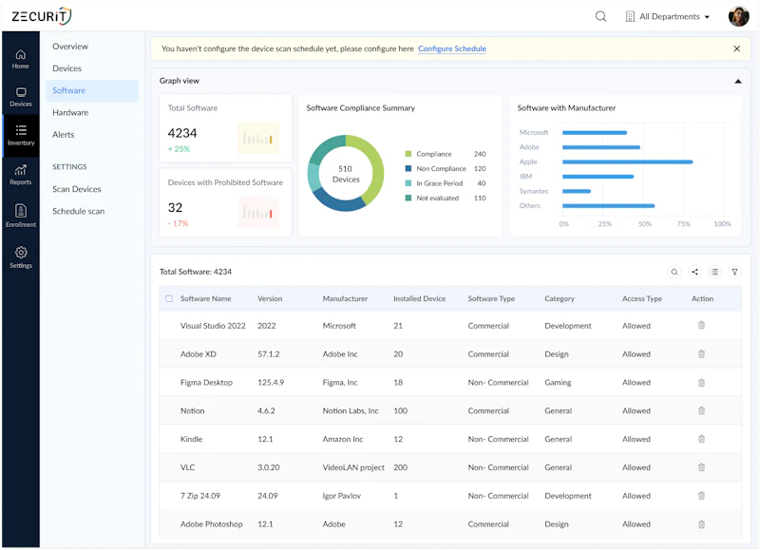Click the Microsoft manufacturer bar
This screenshot has height=550, width=760.
point(595,132)
